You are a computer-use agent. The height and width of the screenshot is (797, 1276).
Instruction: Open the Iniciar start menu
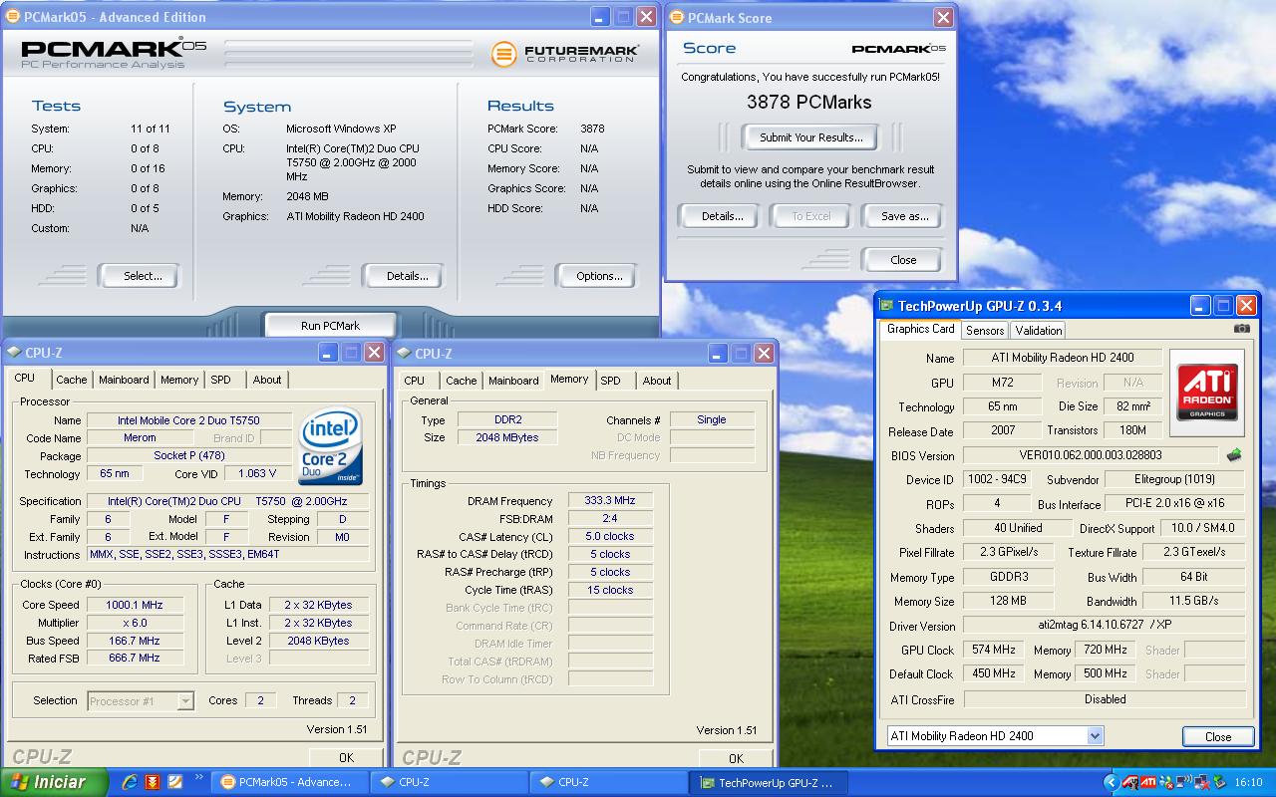click(54, 782)
